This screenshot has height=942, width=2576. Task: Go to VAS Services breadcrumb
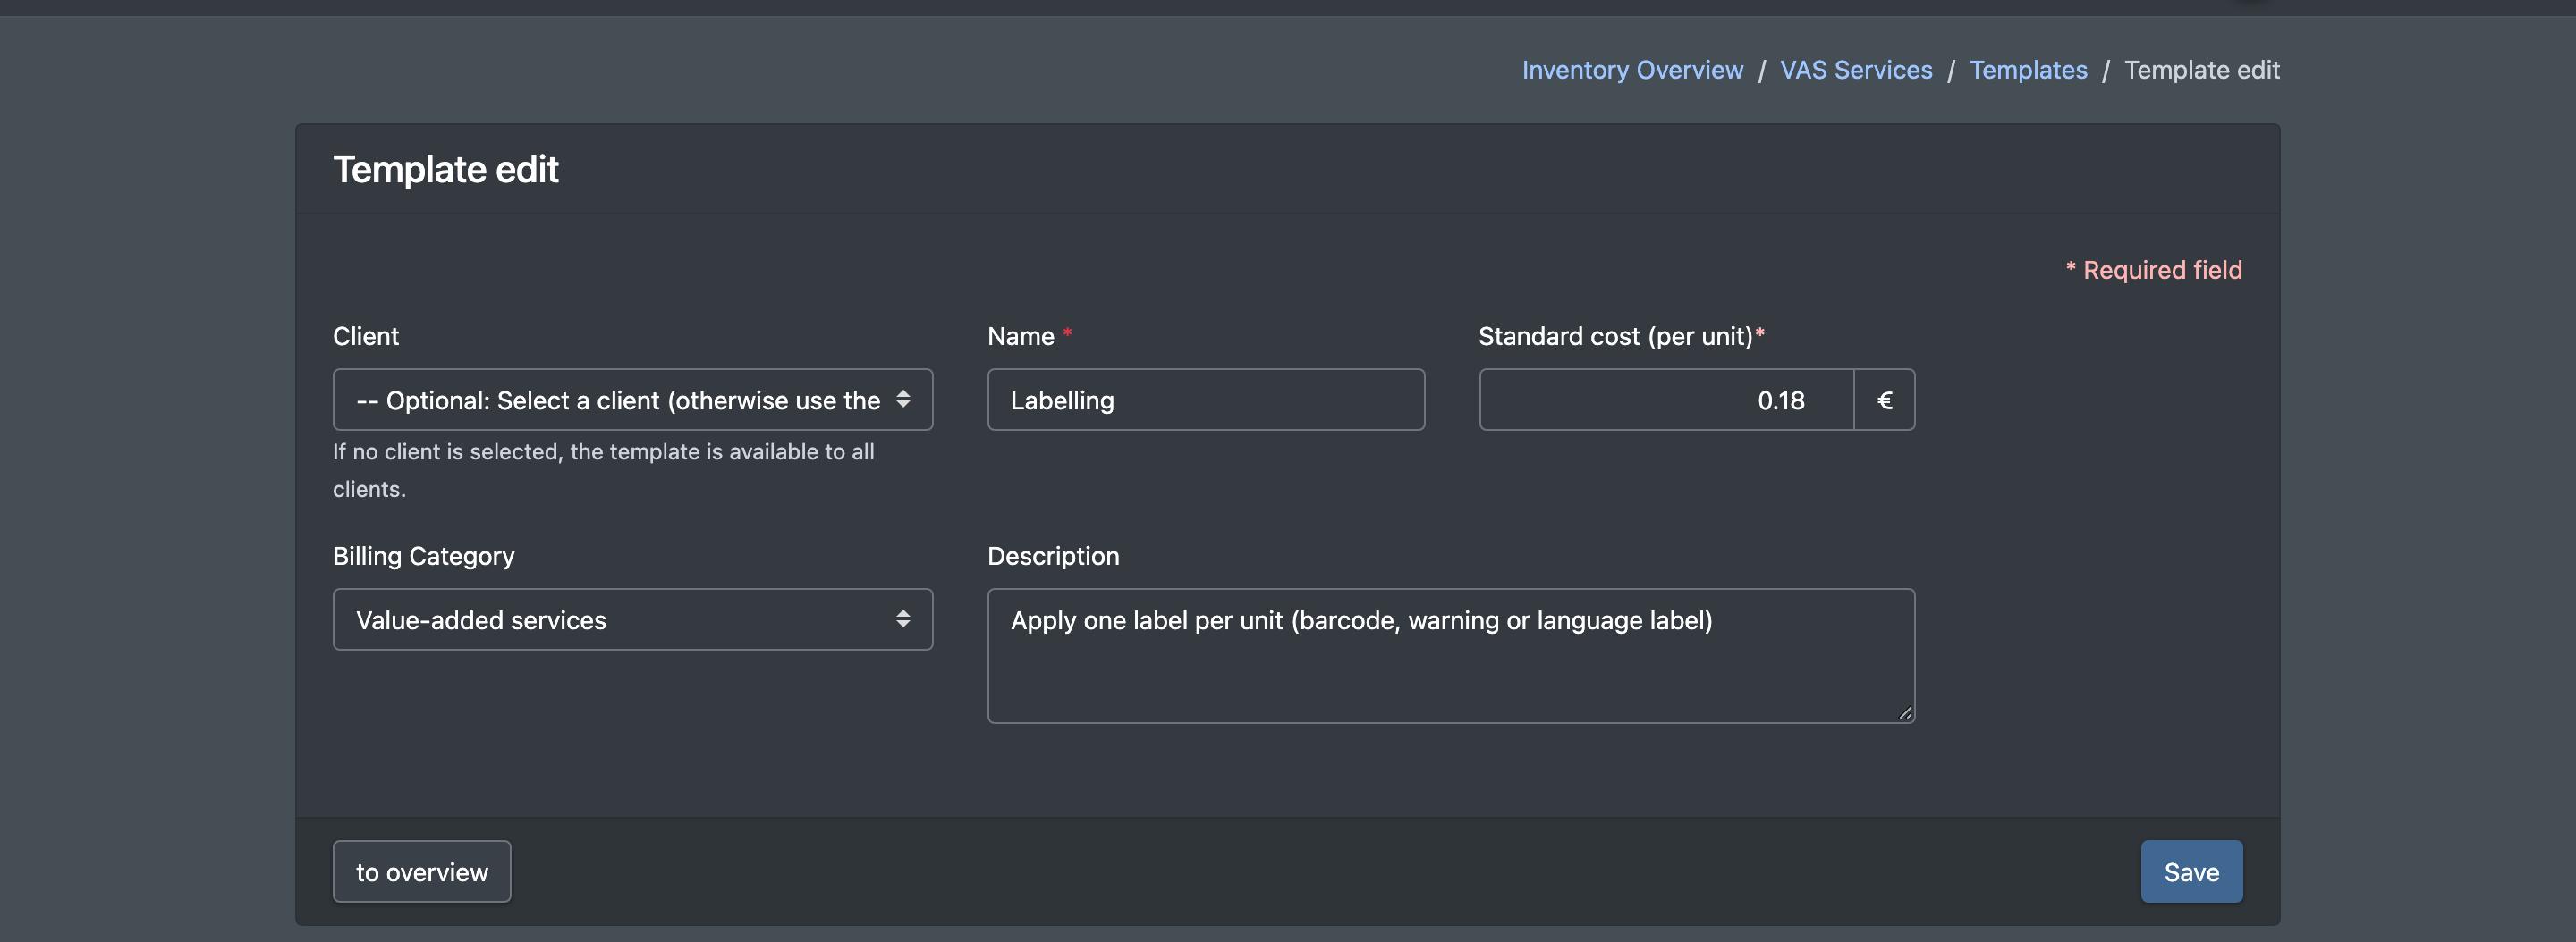(1856, 70)
